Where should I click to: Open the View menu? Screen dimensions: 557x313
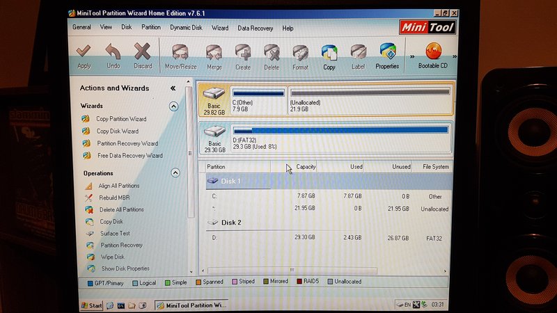coord(106,27)
